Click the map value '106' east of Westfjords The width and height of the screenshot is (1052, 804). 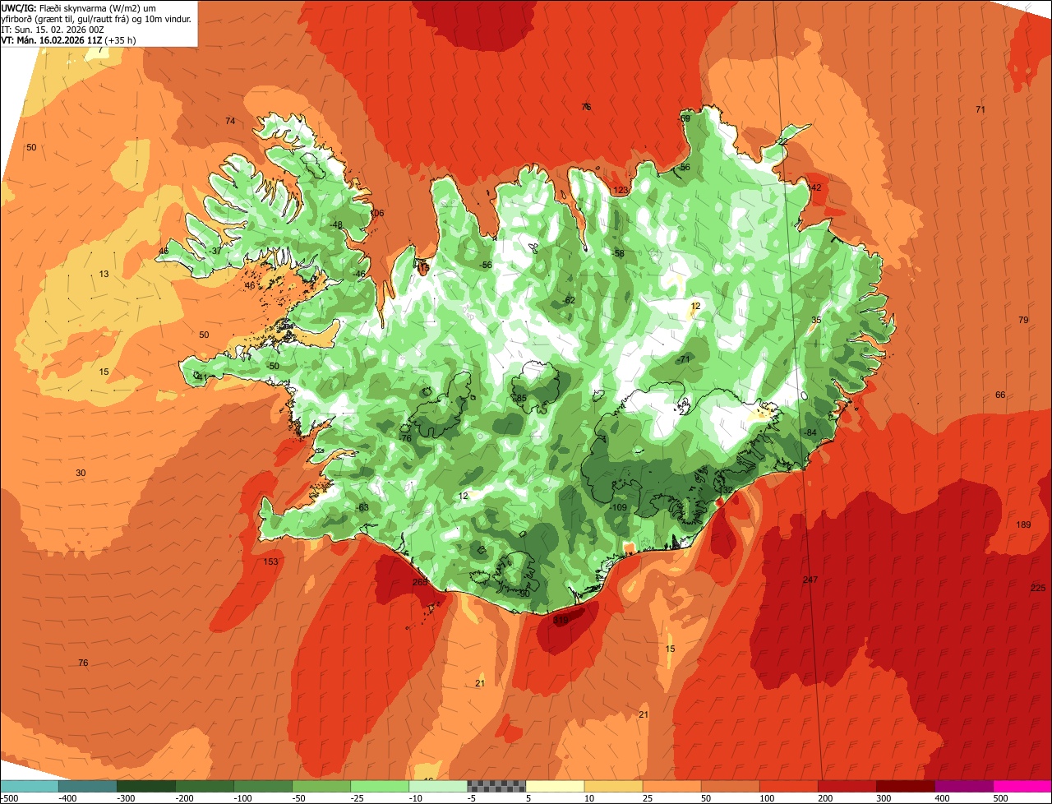pos(376,214)
